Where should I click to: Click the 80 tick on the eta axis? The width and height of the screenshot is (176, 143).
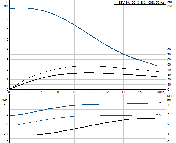click(x=169, y=49)
